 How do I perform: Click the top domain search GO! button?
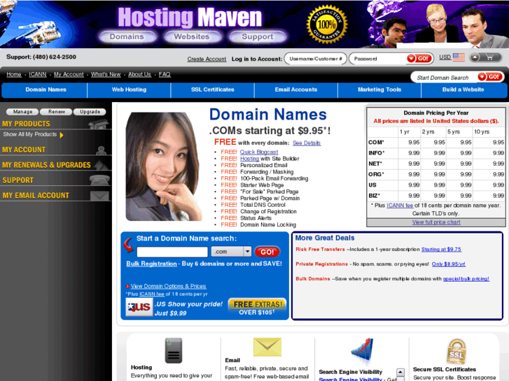click(490, 77)
